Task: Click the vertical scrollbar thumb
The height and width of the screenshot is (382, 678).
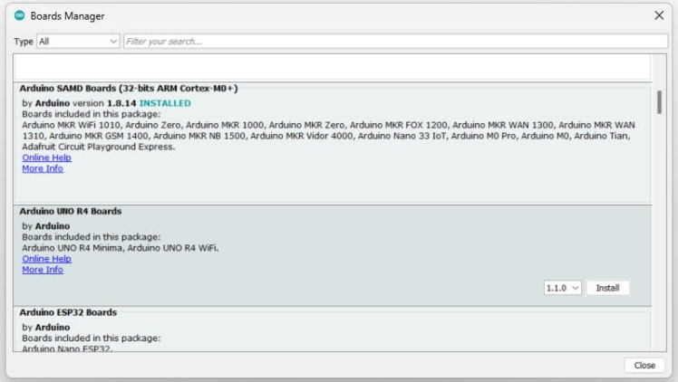Action: tap(659, 102)
